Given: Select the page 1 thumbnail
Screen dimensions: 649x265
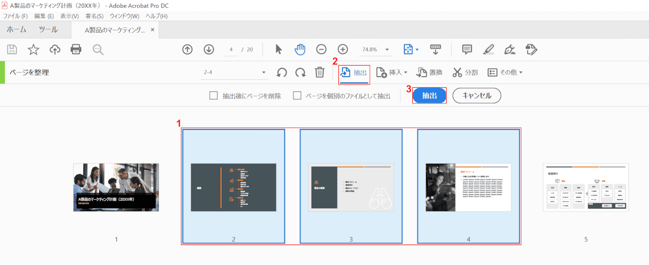Looking at the screenshot, I should 116,187.
